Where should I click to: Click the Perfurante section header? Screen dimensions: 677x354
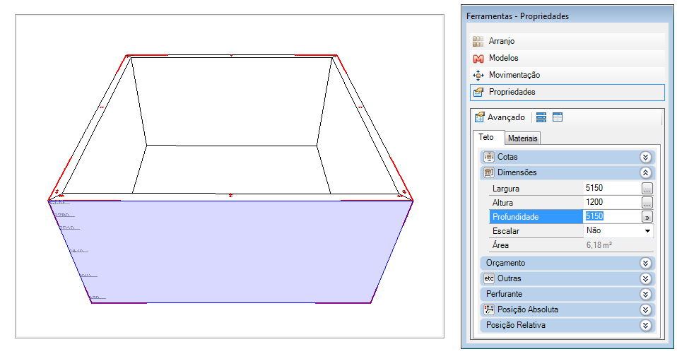click(x=567, y=294)
